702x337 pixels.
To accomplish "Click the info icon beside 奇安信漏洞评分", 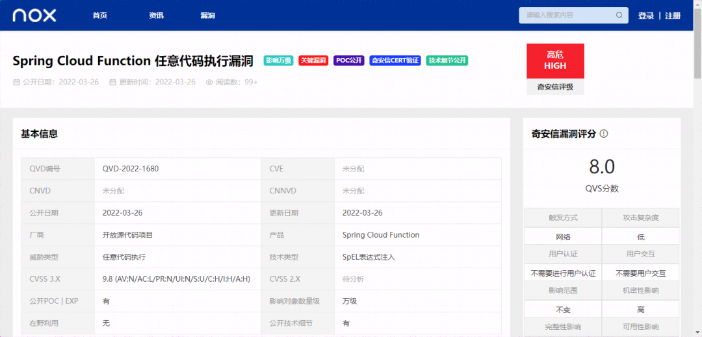I will point(603,134).
